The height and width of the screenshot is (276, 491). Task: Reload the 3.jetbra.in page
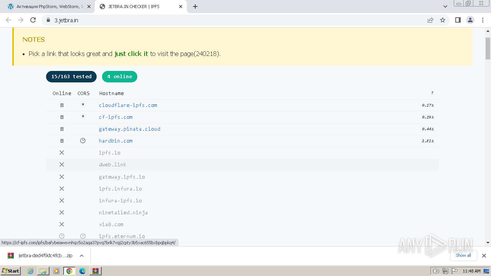(x=33, y=20)
